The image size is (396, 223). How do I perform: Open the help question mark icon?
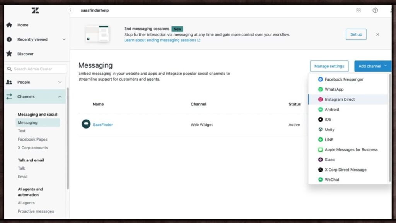pos(375,10)
